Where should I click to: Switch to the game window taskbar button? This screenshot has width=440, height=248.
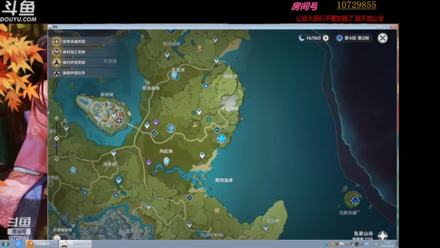(75, 244)
